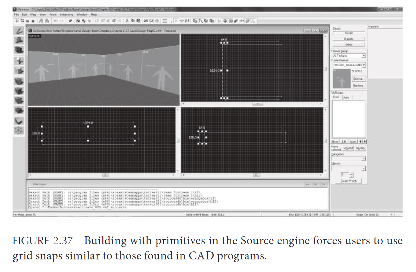Click the VisGroups Mark button

353,142
